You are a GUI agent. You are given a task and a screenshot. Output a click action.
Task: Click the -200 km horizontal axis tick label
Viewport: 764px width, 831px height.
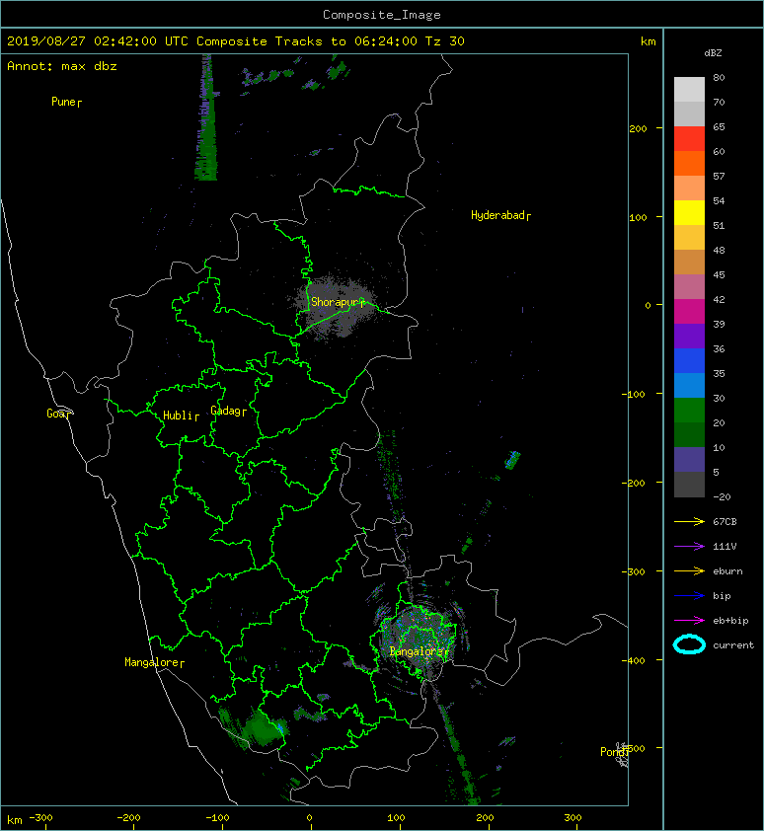[129, 818]
